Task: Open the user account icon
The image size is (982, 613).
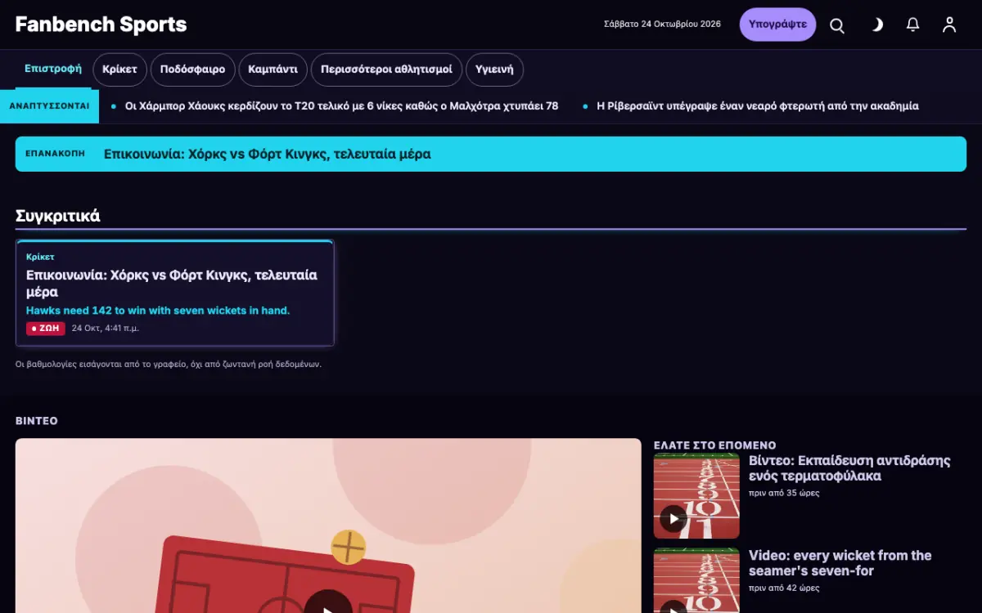Action: [x=949, y=25]
